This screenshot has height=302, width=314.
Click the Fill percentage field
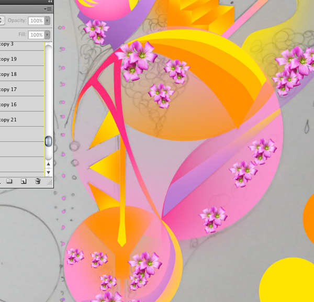click(x=36, y=35)
